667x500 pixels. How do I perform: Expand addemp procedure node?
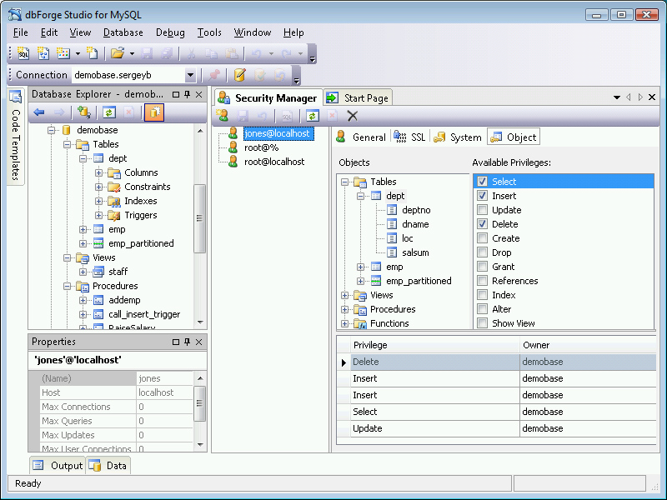83,300
